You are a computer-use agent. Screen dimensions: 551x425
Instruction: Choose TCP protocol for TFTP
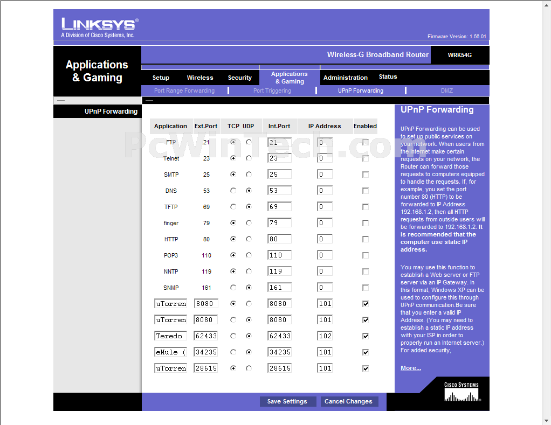pyautogui.click(x=233, y=207)
